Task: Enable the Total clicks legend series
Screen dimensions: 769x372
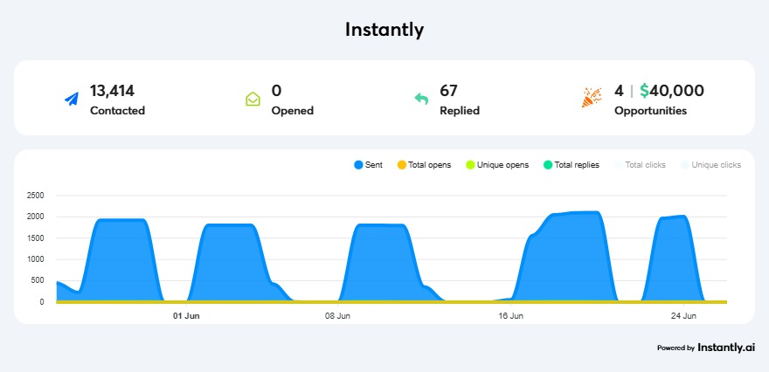Action: [x=640, y=165]
